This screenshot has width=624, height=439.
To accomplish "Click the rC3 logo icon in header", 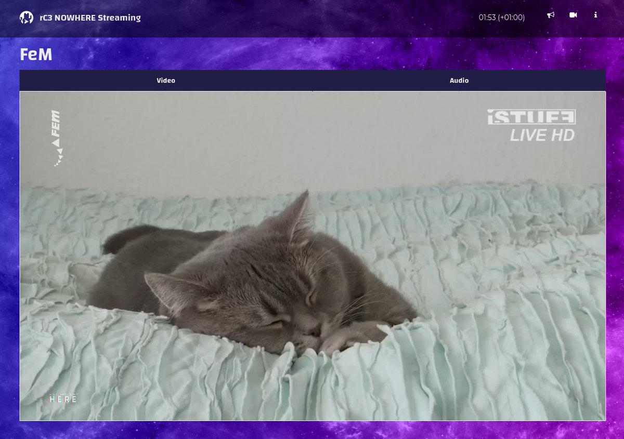I will 27,18.
